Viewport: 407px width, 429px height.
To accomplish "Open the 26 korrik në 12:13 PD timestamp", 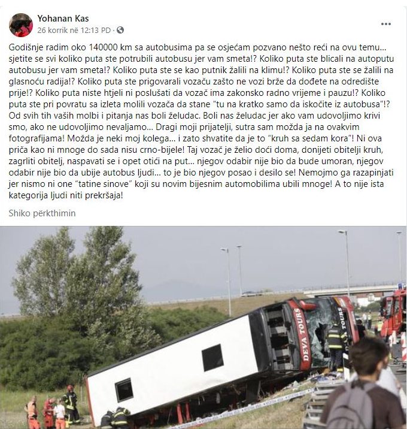I will point(74,30).
